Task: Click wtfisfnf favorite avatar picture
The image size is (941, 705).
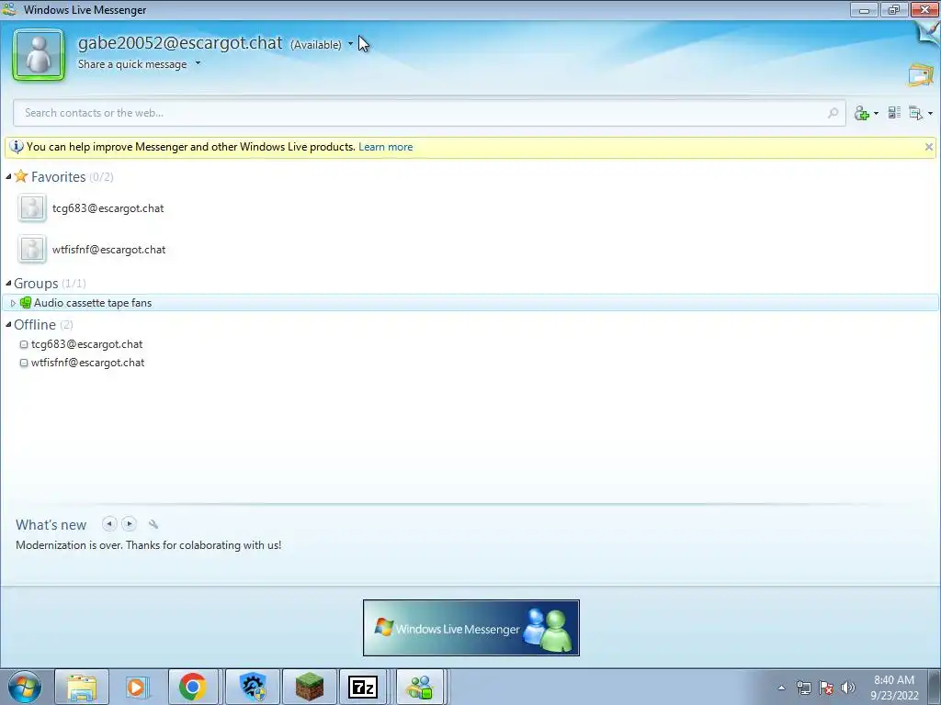Action: pyautogui.click(x=32, y=250)
